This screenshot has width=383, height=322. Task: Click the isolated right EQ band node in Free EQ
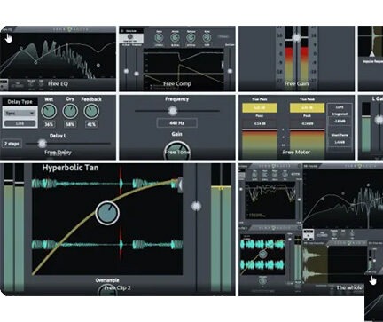[x=98, y=65]
